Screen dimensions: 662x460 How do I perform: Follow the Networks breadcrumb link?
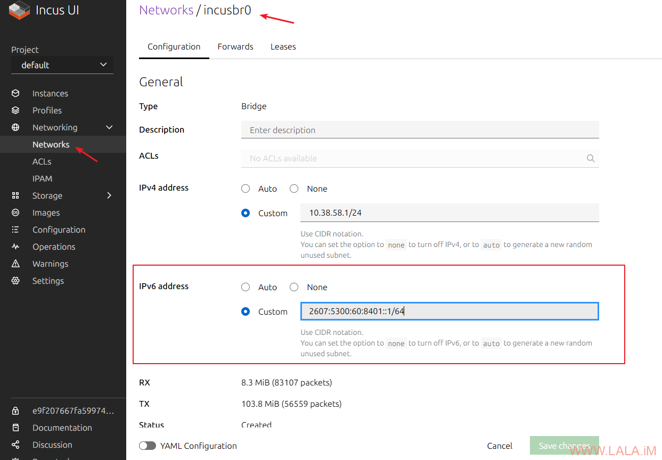click(x=166, y=10)
